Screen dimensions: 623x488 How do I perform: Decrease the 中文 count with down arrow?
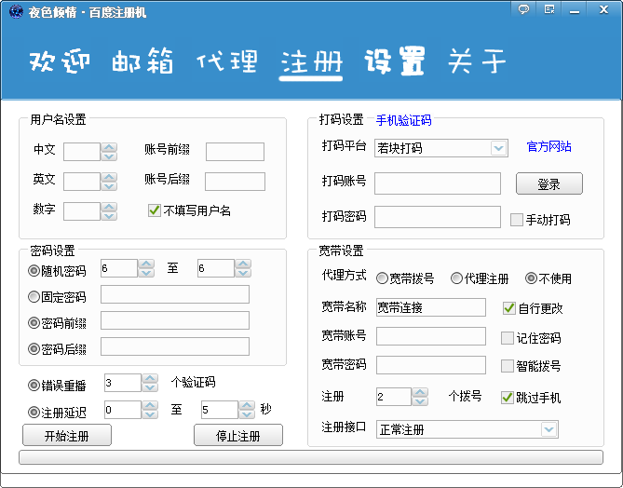pos(109,156)
